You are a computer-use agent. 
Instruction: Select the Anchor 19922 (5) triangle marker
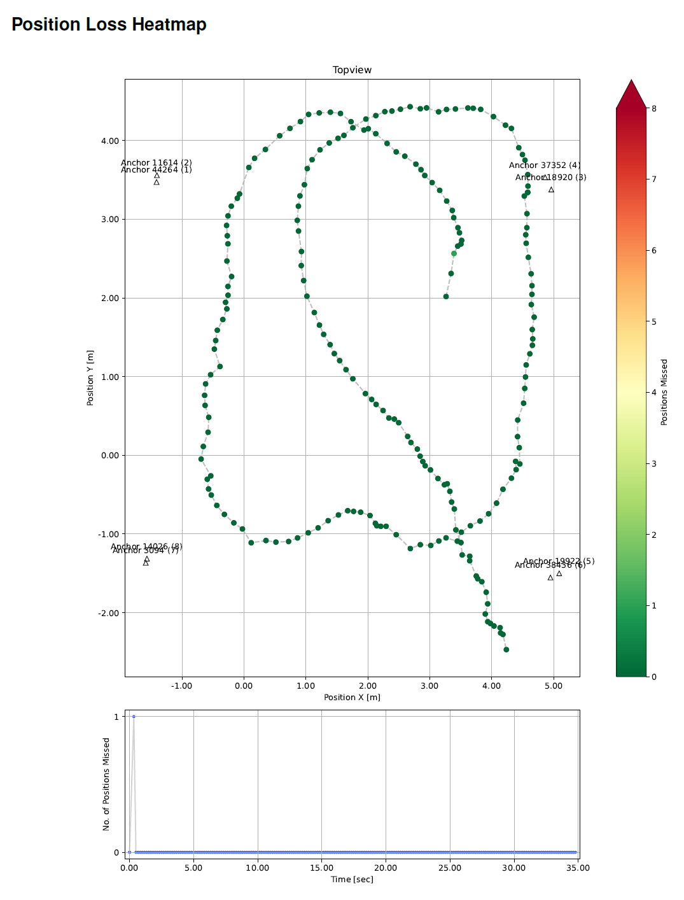(559, 574)
